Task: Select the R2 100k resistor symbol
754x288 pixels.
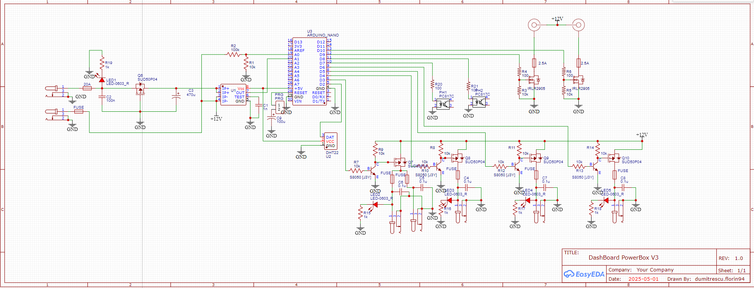Action: pyautogui.click(x=234, y=55)
